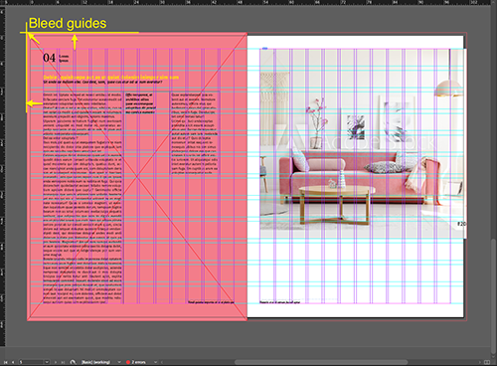Click the Preflight panel icon in the status bar
This screenshot has height=366, width=497.
[x=73, y=362]
